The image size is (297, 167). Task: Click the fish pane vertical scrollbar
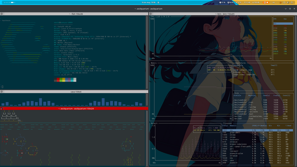click(x=147, y=53)
